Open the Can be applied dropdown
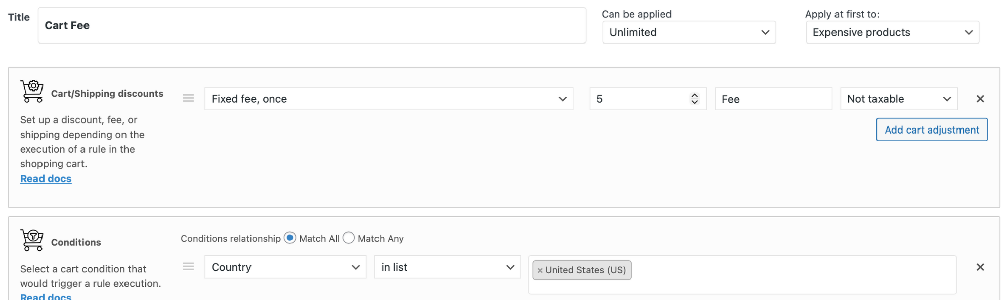This screenshot has width=1002, height=300. pos(689,32)
